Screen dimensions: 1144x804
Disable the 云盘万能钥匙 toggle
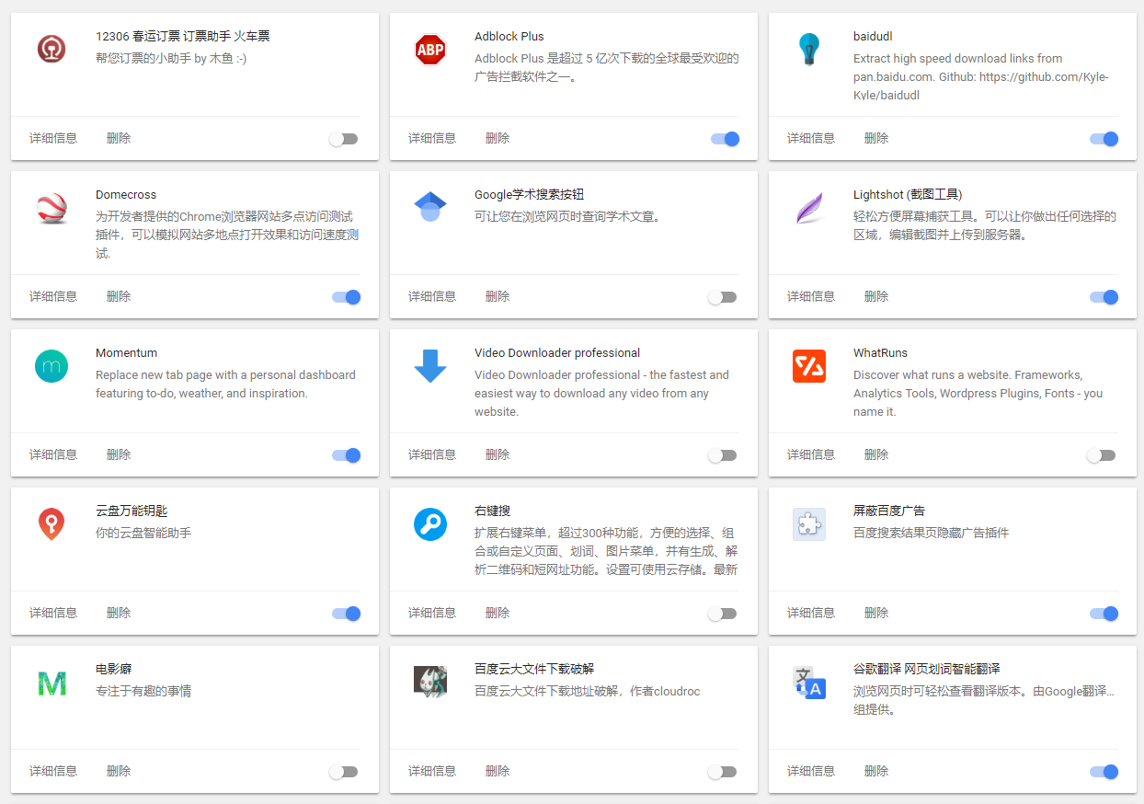click(347, 614)
